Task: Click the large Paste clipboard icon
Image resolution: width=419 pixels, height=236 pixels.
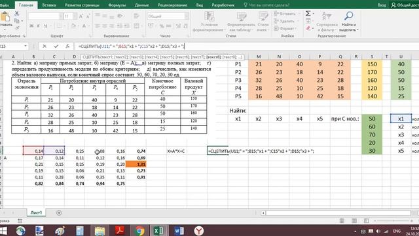Action: click(x=5, y=16)
